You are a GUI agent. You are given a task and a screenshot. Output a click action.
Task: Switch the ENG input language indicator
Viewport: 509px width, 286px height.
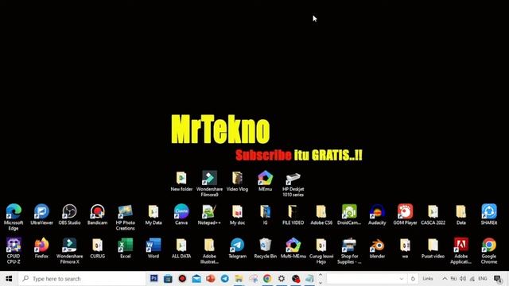[x=483, y=279]
